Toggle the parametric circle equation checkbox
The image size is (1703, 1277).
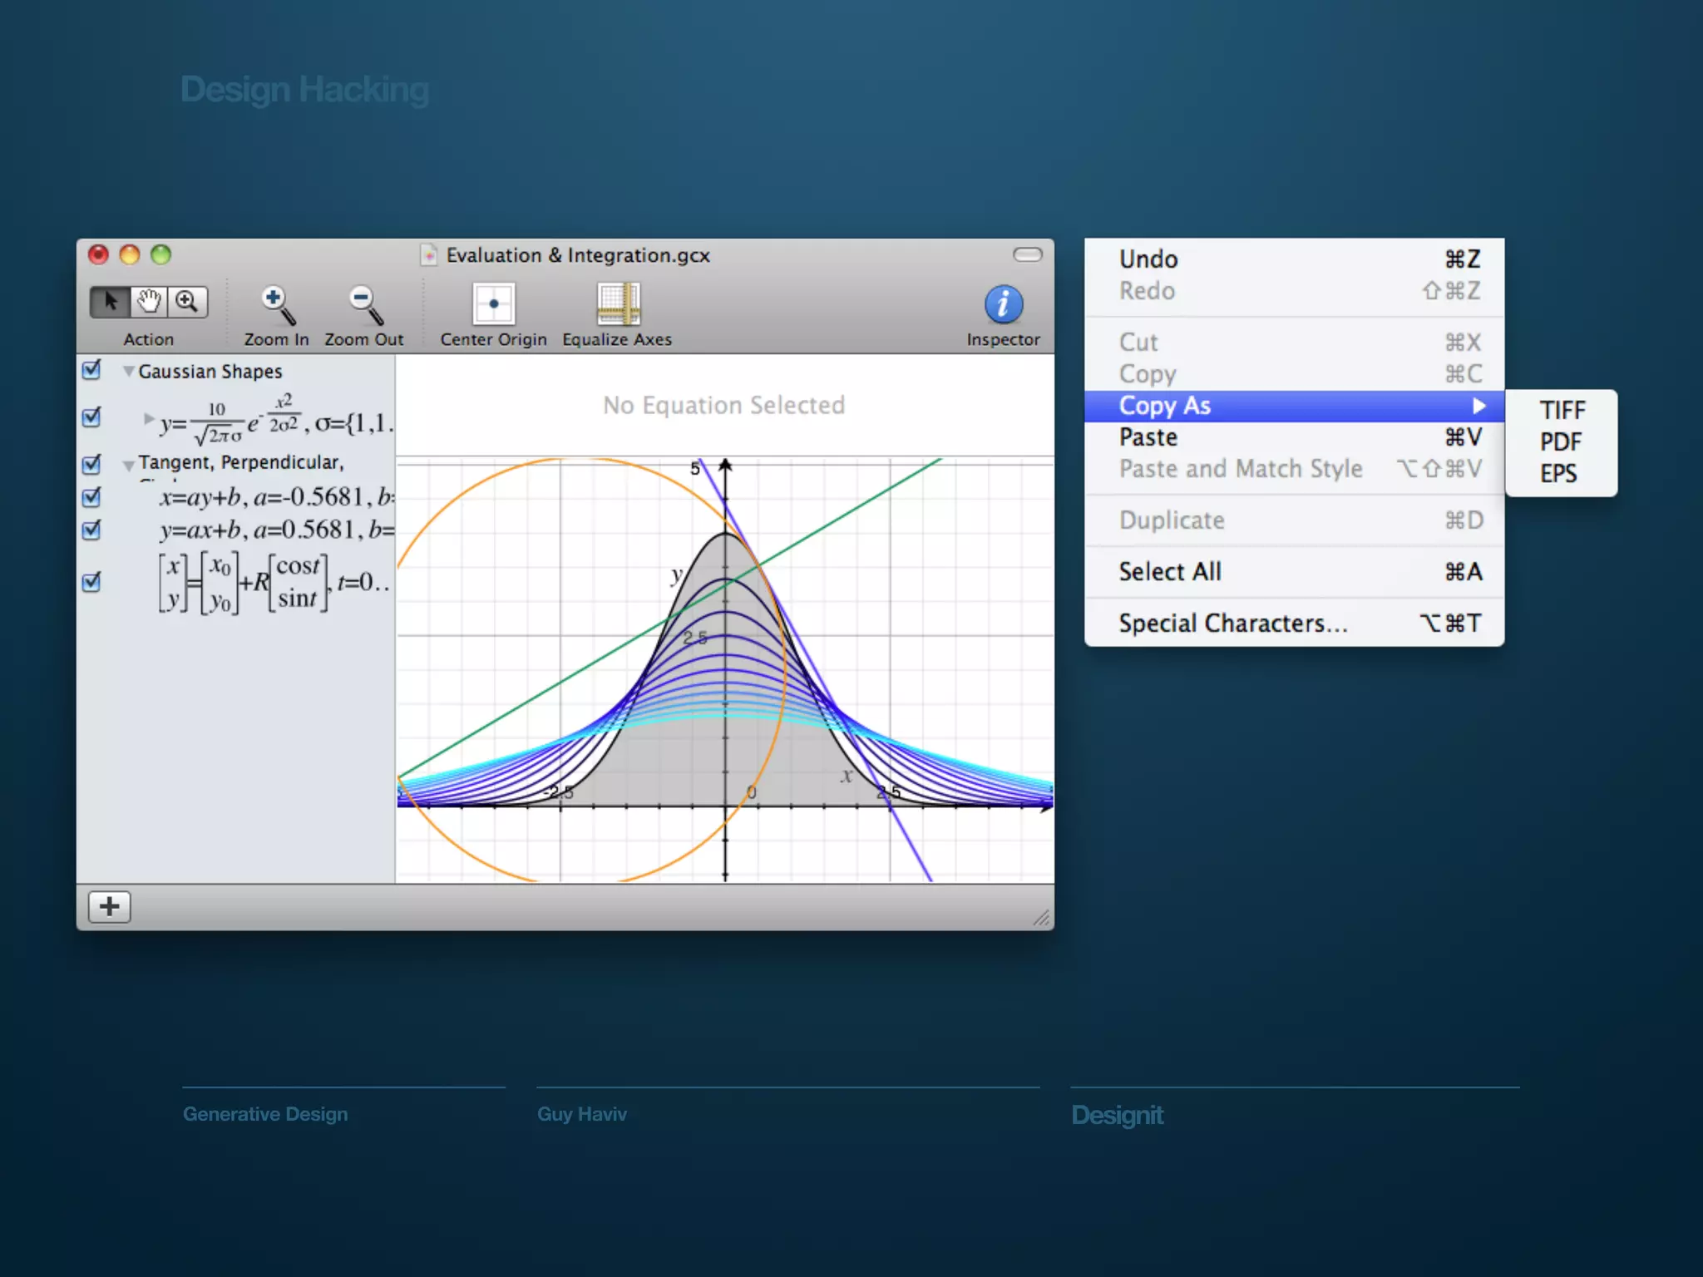click(91, 582)
